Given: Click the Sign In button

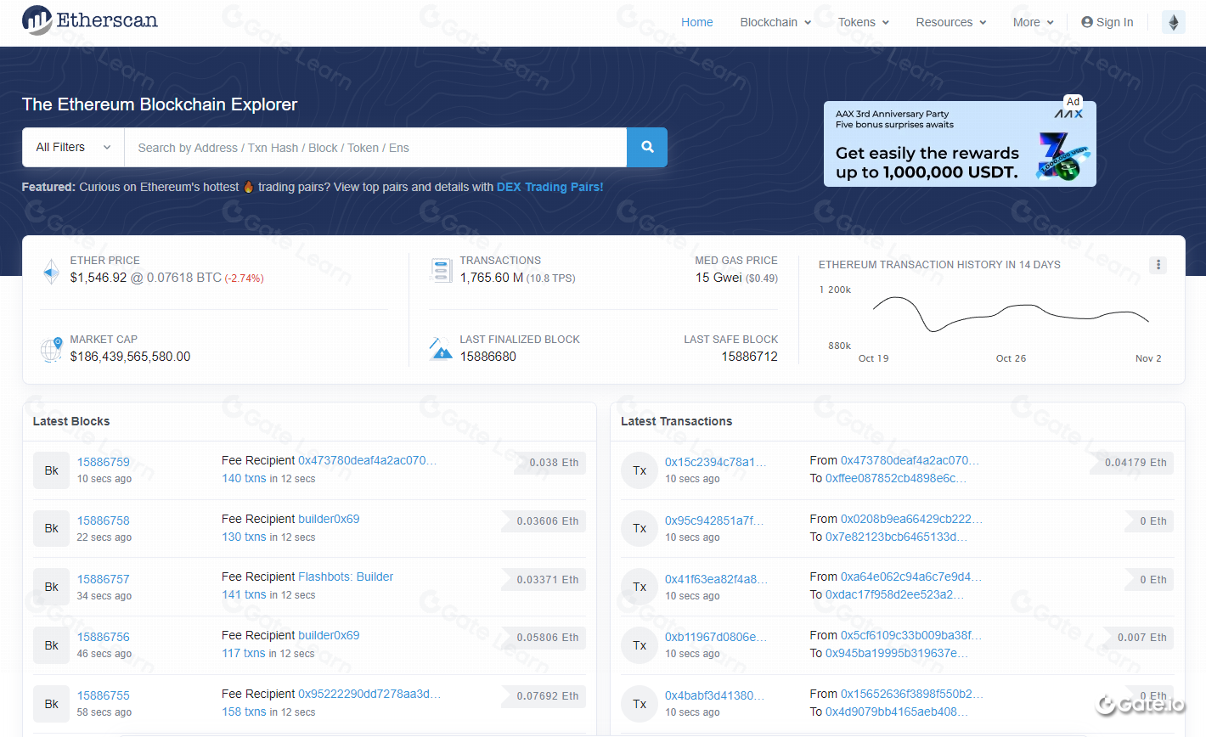Looking at the screenshot, I should point(1107,22).
